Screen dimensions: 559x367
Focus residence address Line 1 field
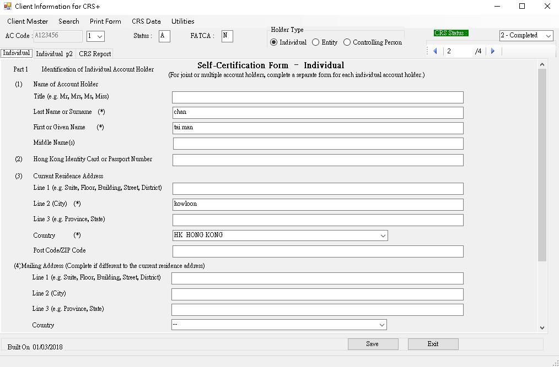318,188
